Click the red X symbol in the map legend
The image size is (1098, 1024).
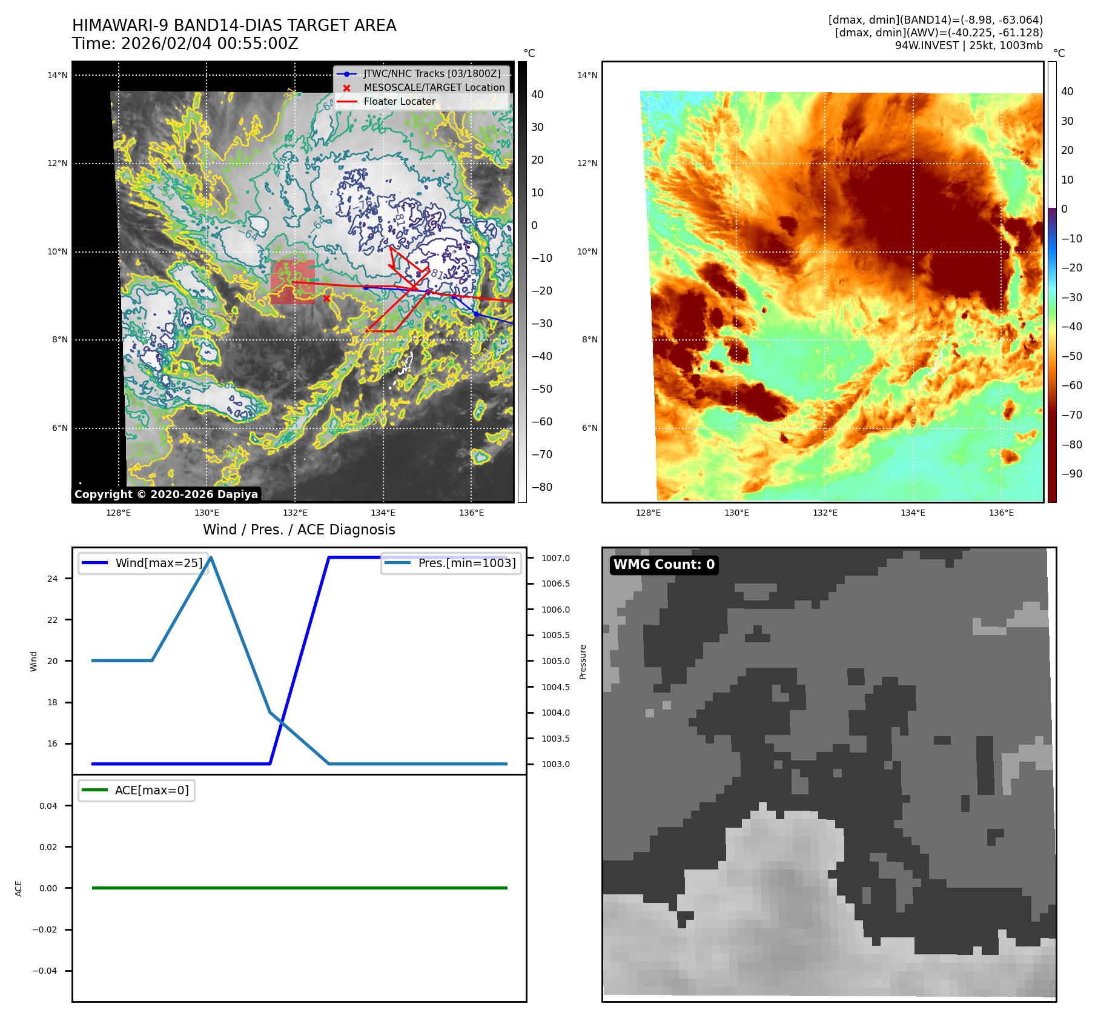(x=346, y=88)
